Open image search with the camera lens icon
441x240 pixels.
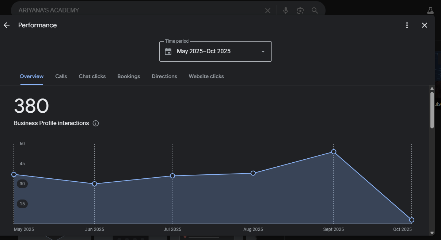(300, 11)
